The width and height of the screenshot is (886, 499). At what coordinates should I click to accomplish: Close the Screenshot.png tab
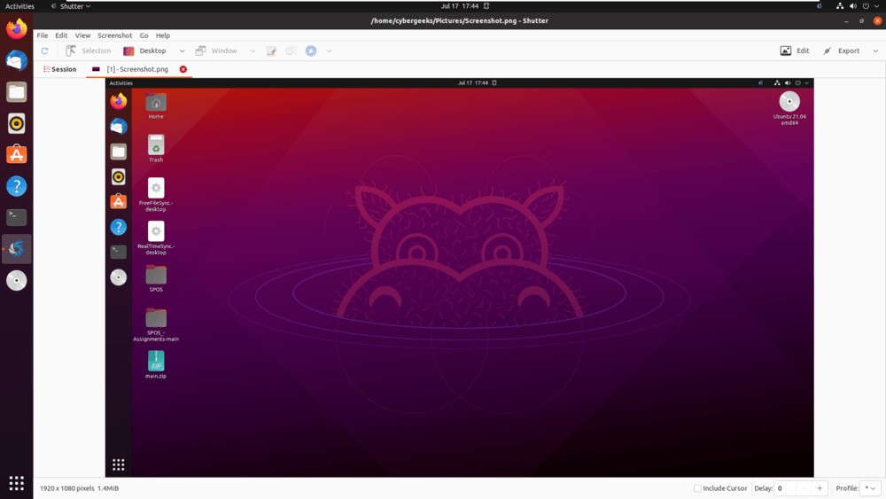(183, 69)
